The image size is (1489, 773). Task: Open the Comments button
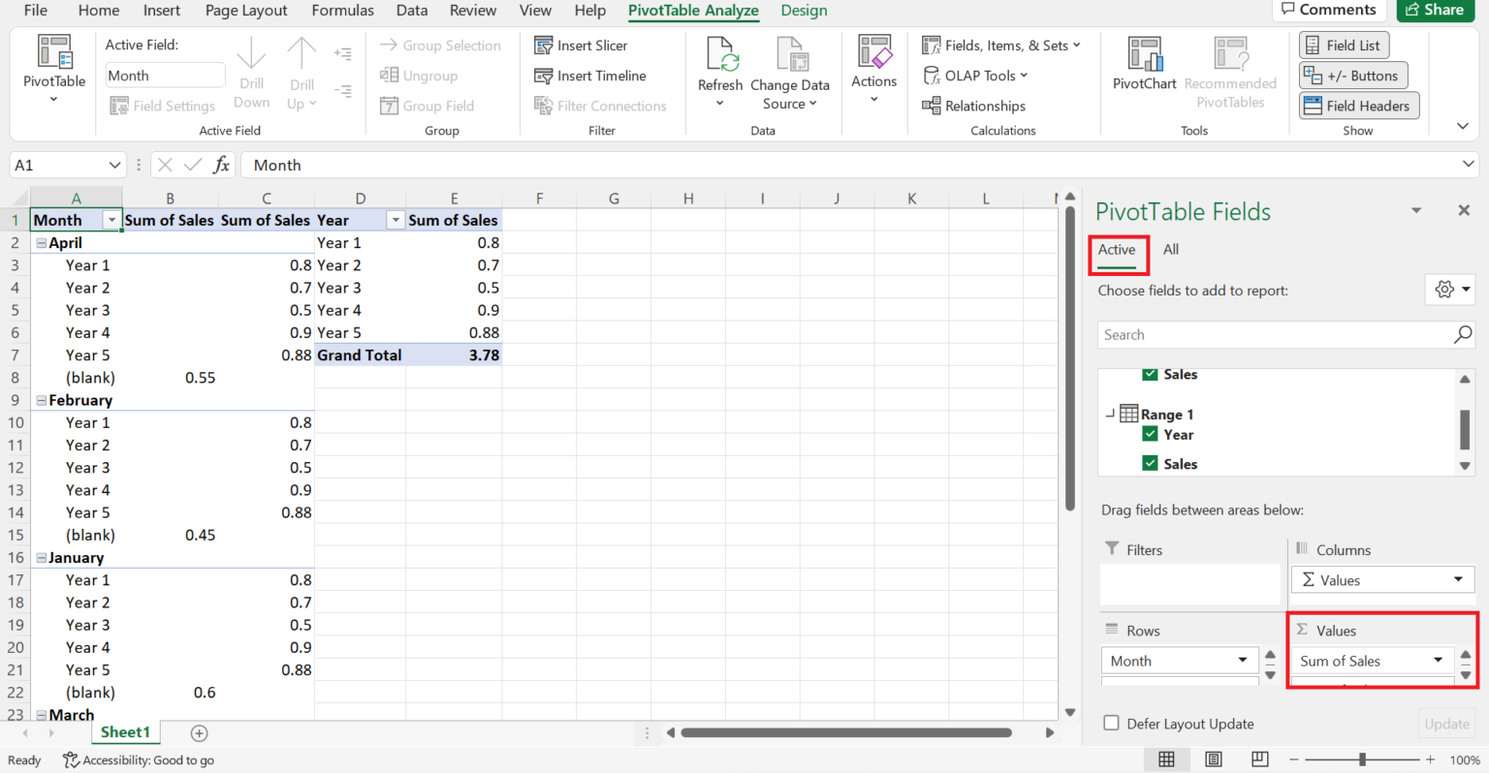coord(1327,10)
